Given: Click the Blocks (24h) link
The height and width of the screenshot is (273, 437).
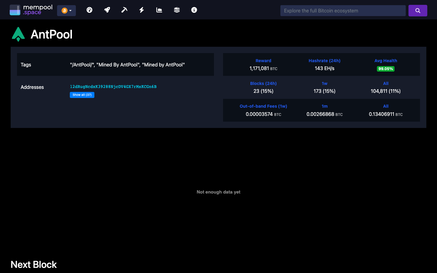Looking at the screenshot, I should tap(263, 83).
